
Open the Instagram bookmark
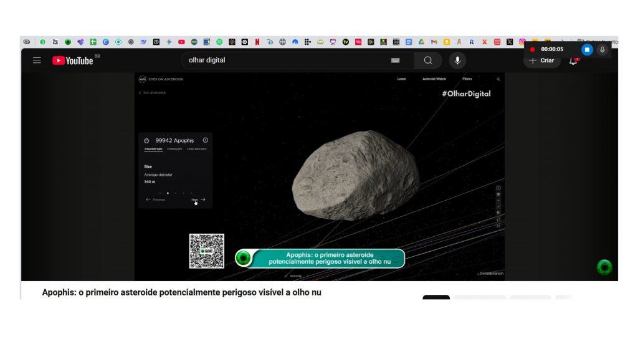(522, 42)
